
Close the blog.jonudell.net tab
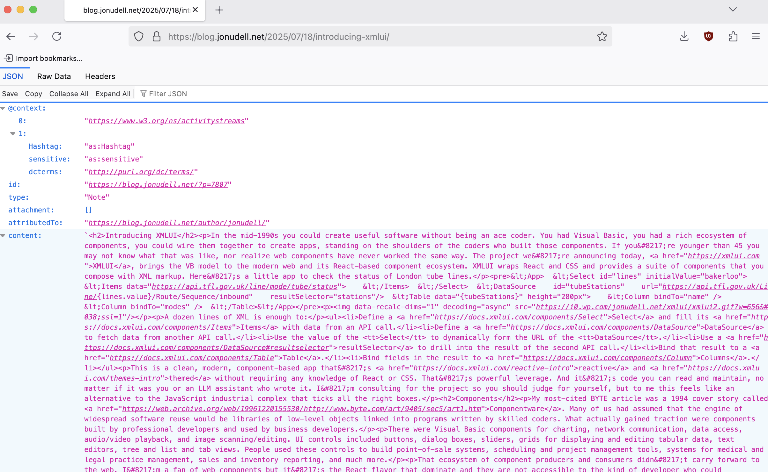pyautogui.click(x=196, y=10)
